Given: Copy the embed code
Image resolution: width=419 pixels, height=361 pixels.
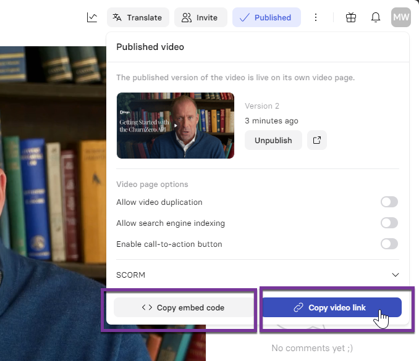Looking at the screenshot, I should tap(184, 308).
